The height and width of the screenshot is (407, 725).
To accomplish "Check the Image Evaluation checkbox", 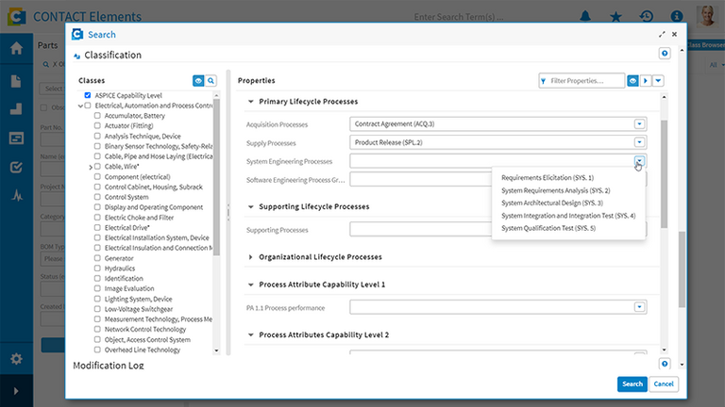I will coord(97,288).
